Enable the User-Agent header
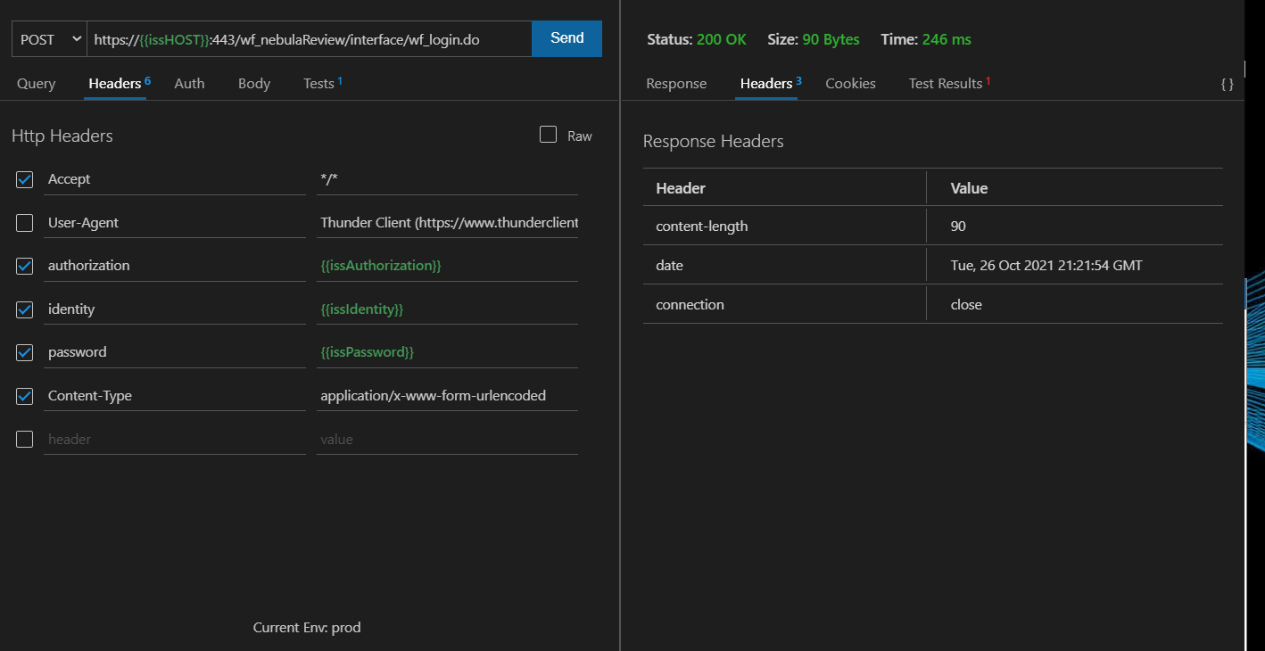The width and height of the screenshot is (1265, 651). (24, 222)
